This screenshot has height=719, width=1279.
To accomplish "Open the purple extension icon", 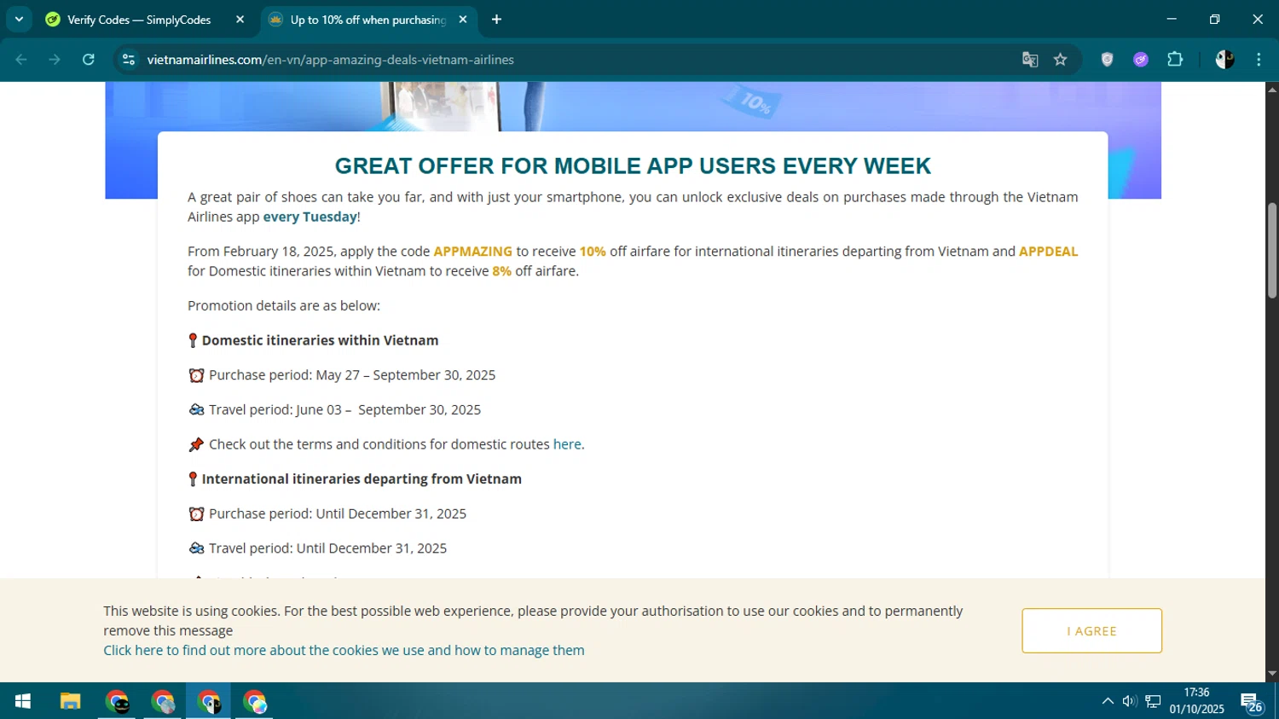I will 1141,60.
